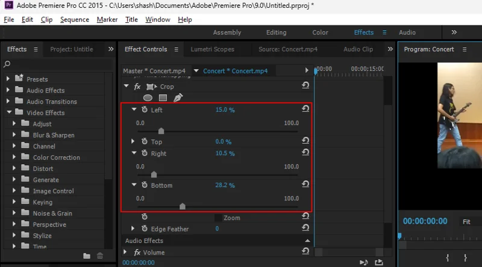
Task: Switch to the Color workspace
Action: point(320,32)
